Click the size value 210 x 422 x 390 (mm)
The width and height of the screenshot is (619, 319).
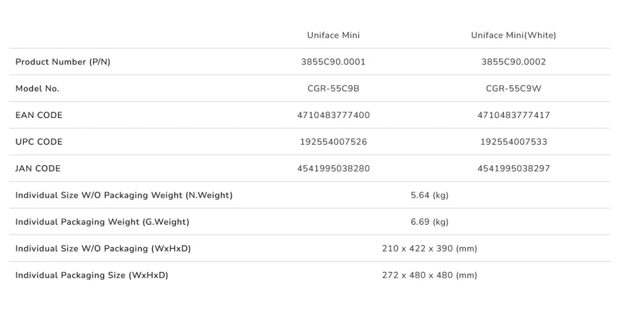(x=430, y=248)
